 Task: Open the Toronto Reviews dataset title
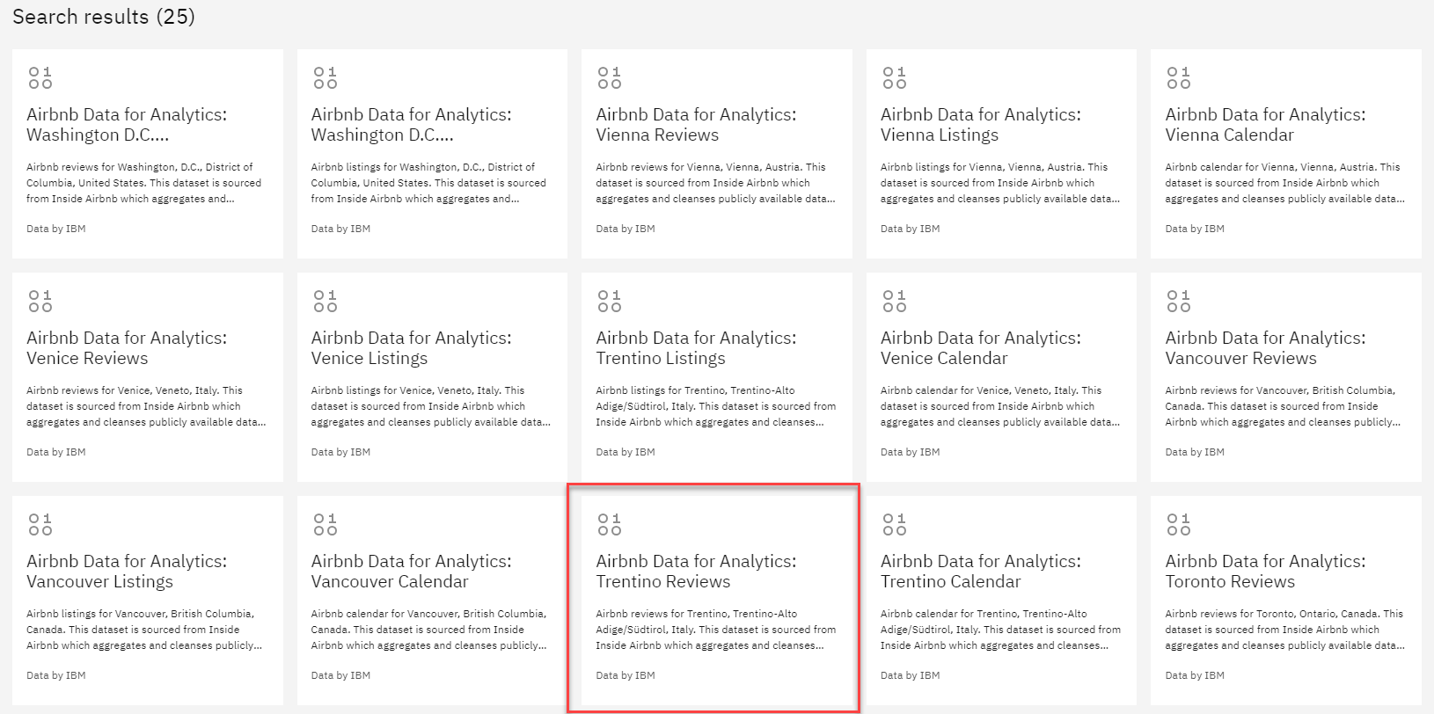1264,572
